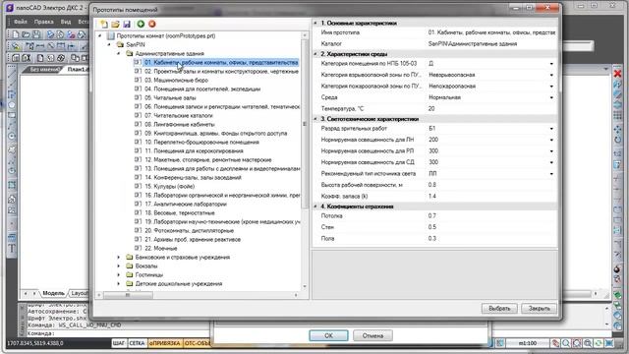The width and height of the screenshot is (629, 354).
Task: Click the new prototype file icon in dialog toolbar
Action: (104, 24)
